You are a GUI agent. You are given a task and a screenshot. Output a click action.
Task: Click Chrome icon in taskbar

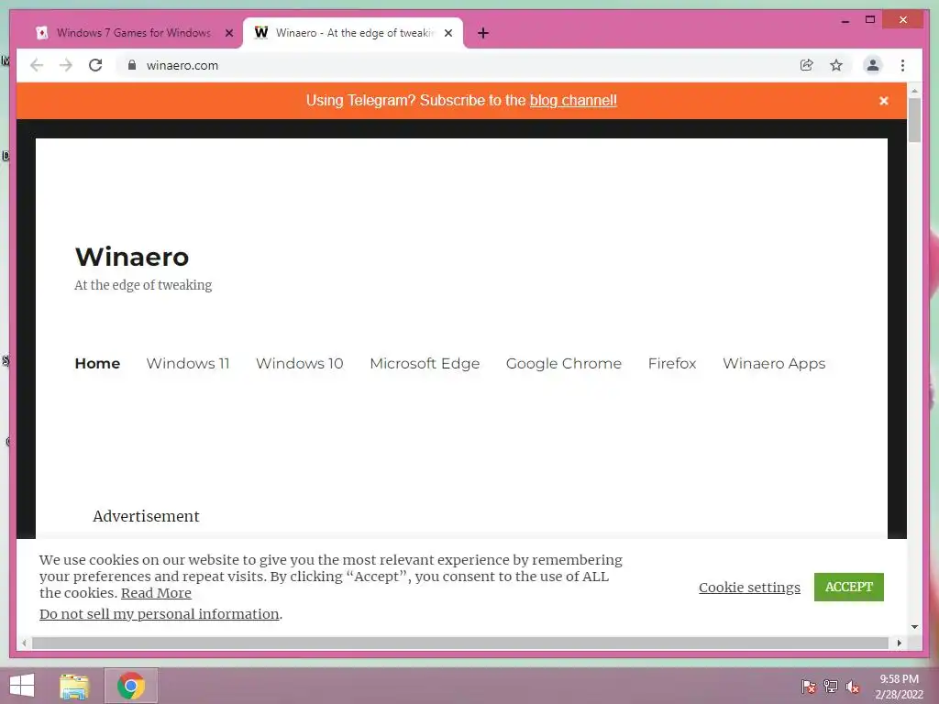click(x=131, y=686)
